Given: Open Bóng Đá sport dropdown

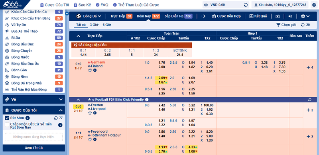Looking at the screenshot, I should [x=89, y=16].
